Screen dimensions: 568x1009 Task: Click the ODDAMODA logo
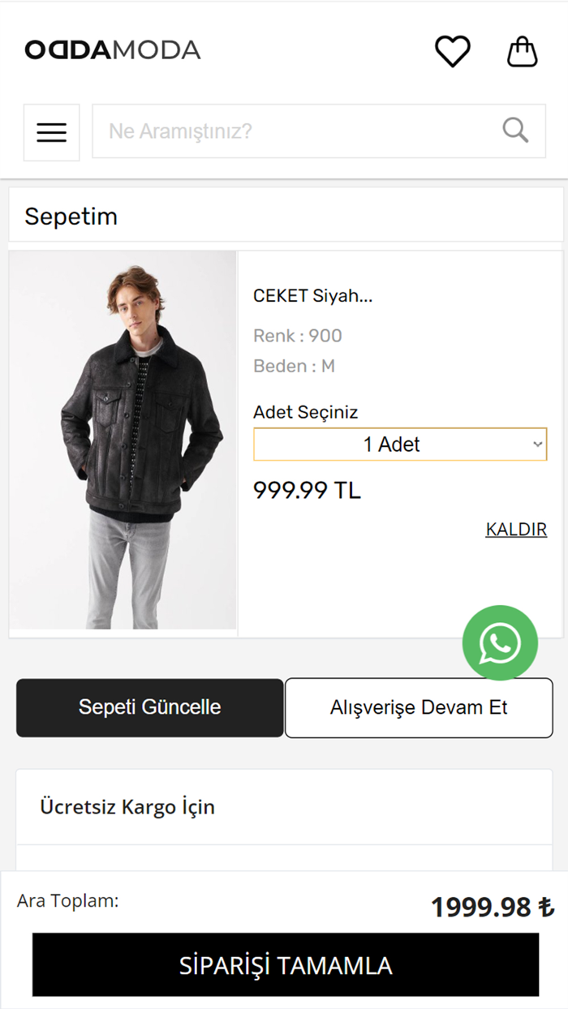point(111,49)
